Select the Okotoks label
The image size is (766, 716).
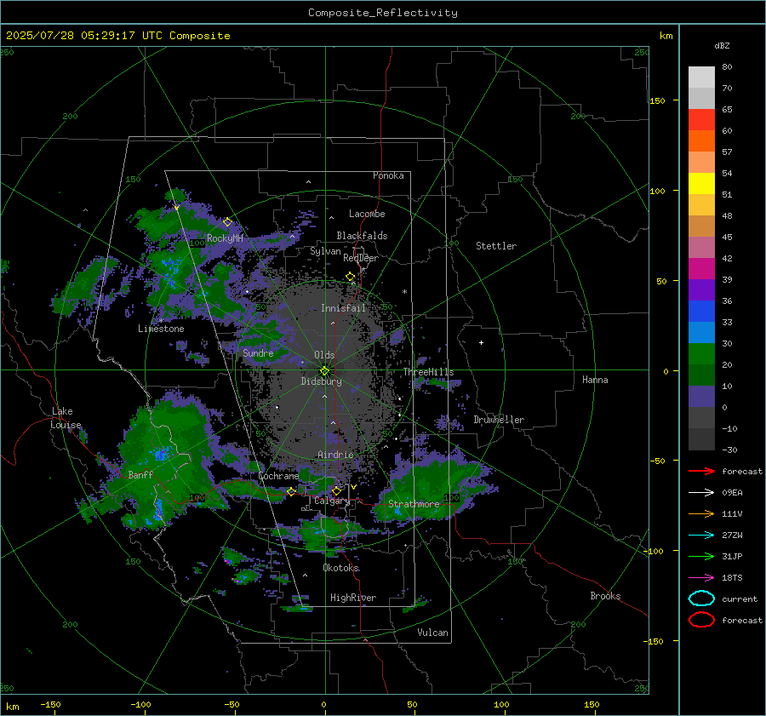click(x=340, y=567)
